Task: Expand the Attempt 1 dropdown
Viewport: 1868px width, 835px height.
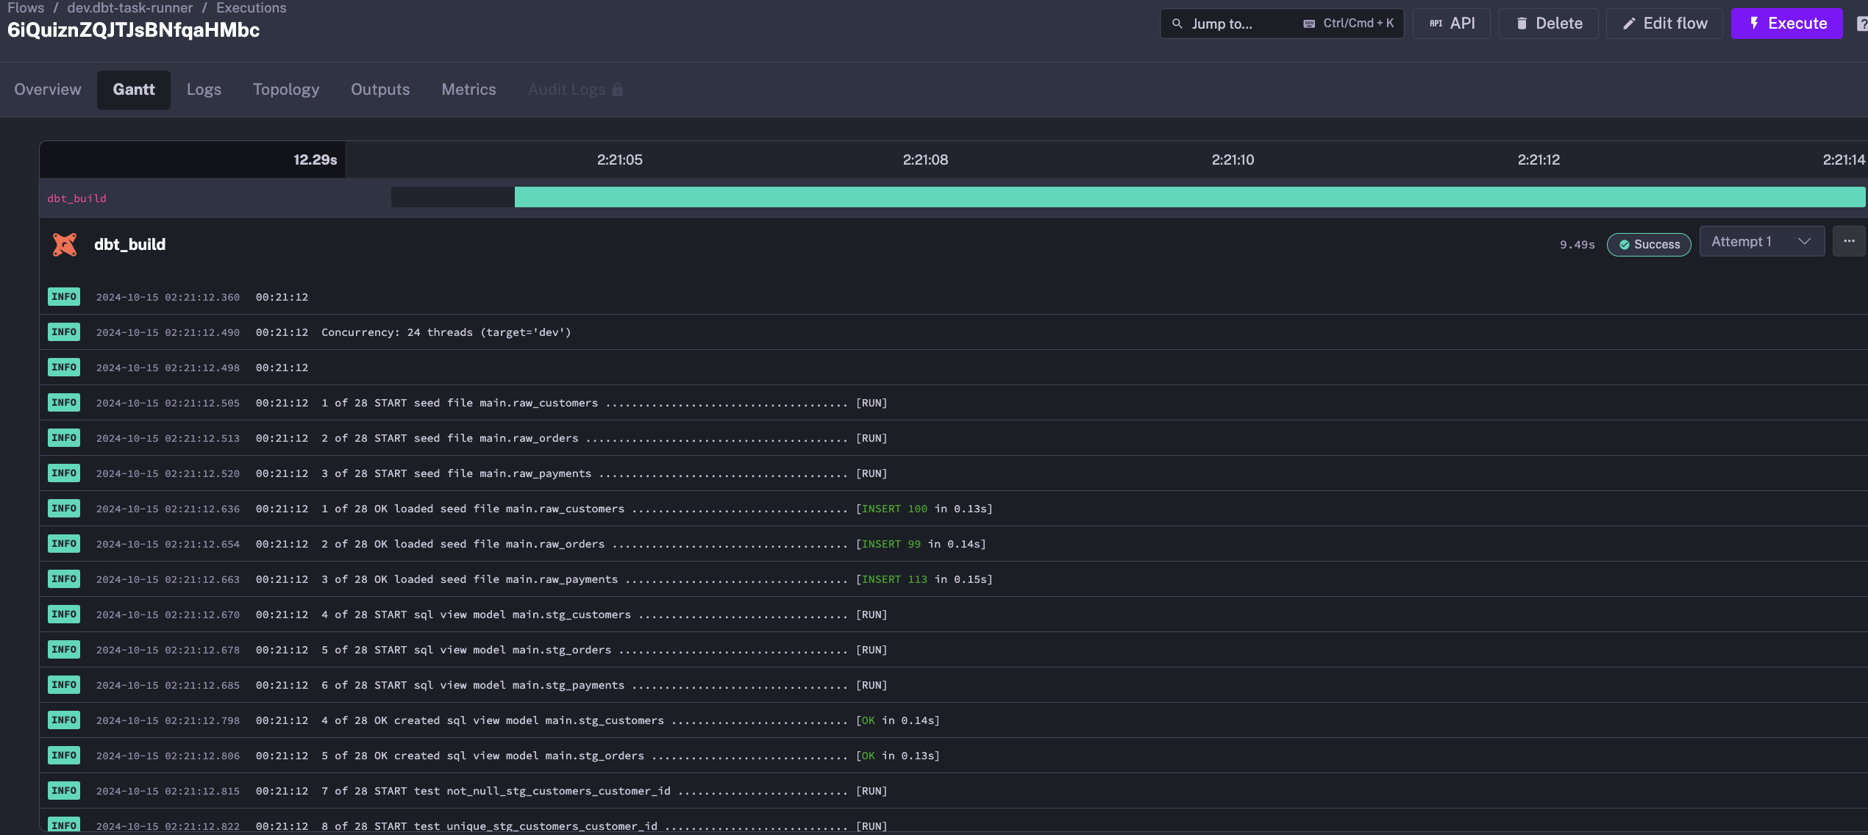Action: 1750,242
